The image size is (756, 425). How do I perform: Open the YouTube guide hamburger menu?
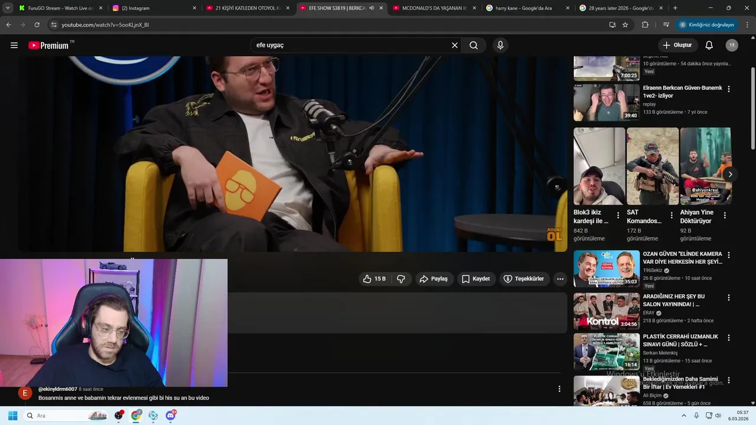point(14,45)
